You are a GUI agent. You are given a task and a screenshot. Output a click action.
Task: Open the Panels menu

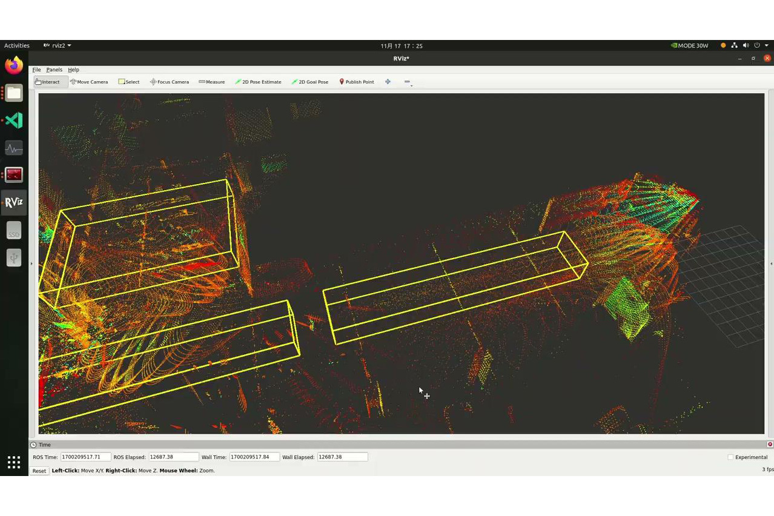[x=54, y=70]
